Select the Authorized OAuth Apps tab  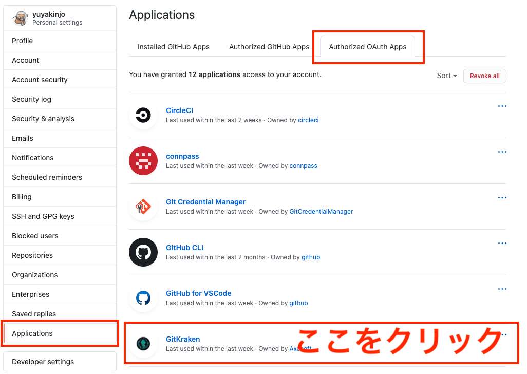tap(367, 47)
